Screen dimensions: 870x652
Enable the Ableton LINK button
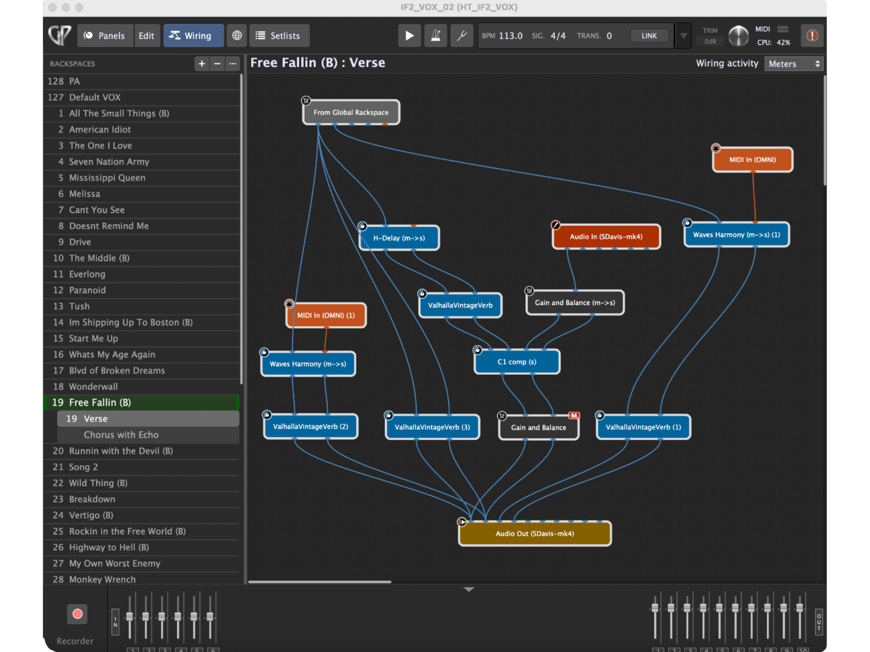(649, 36)
